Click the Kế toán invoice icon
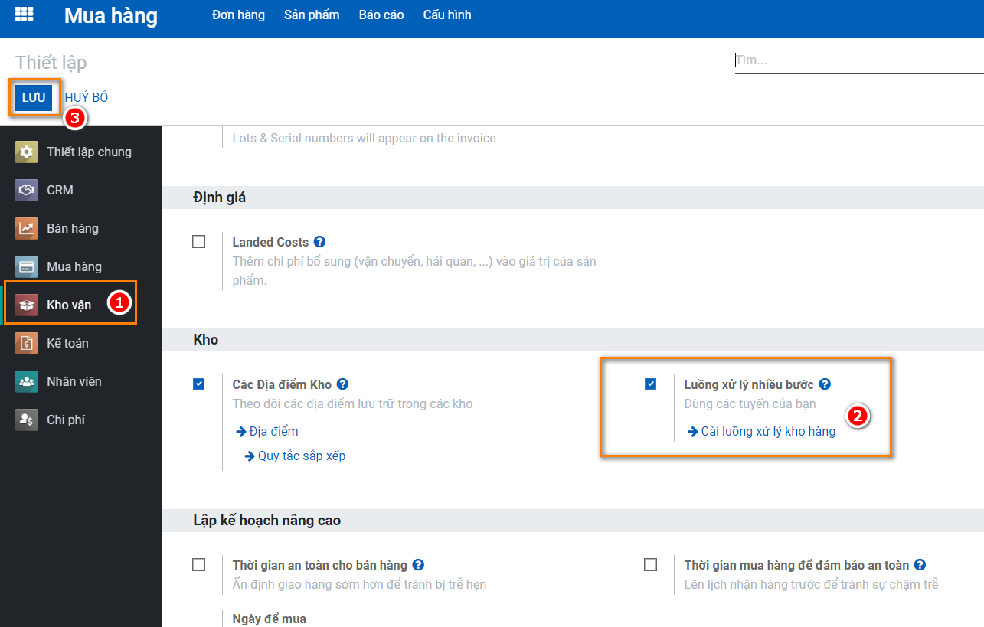The width and height of the screenshot is (984, 627). pyautogui.click(x=27, y=343)
